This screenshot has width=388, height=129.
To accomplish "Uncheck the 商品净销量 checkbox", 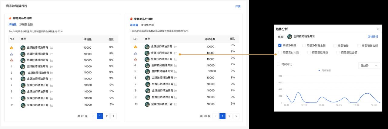I will click(x=280, y=45).
